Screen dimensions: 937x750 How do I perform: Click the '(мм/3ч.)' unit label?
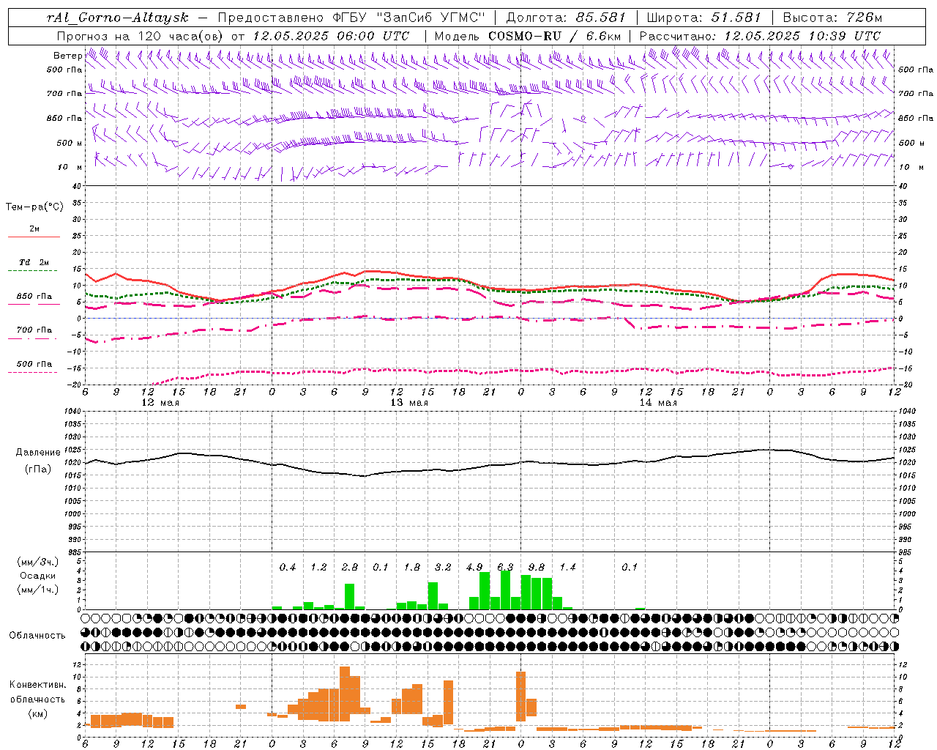click(37, 562)
